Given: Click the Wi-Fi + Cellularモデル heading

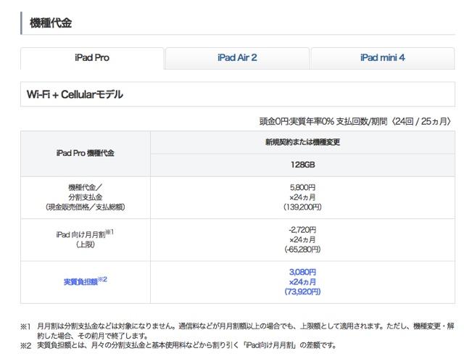Looking at the screenshot, I should (75, 94).
